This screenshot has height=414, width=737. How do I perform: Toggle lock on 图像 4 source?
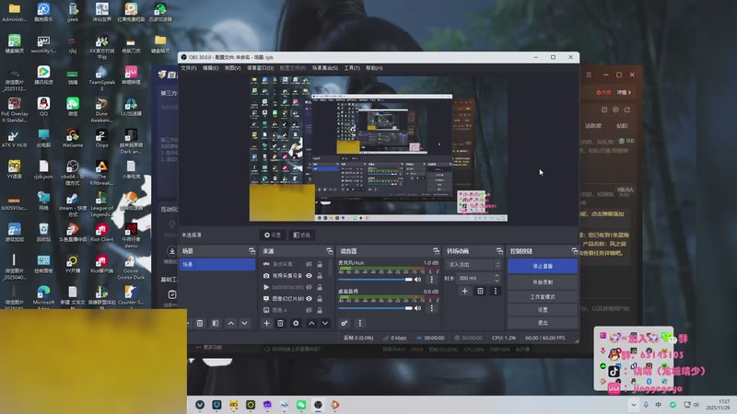[320, 310]
